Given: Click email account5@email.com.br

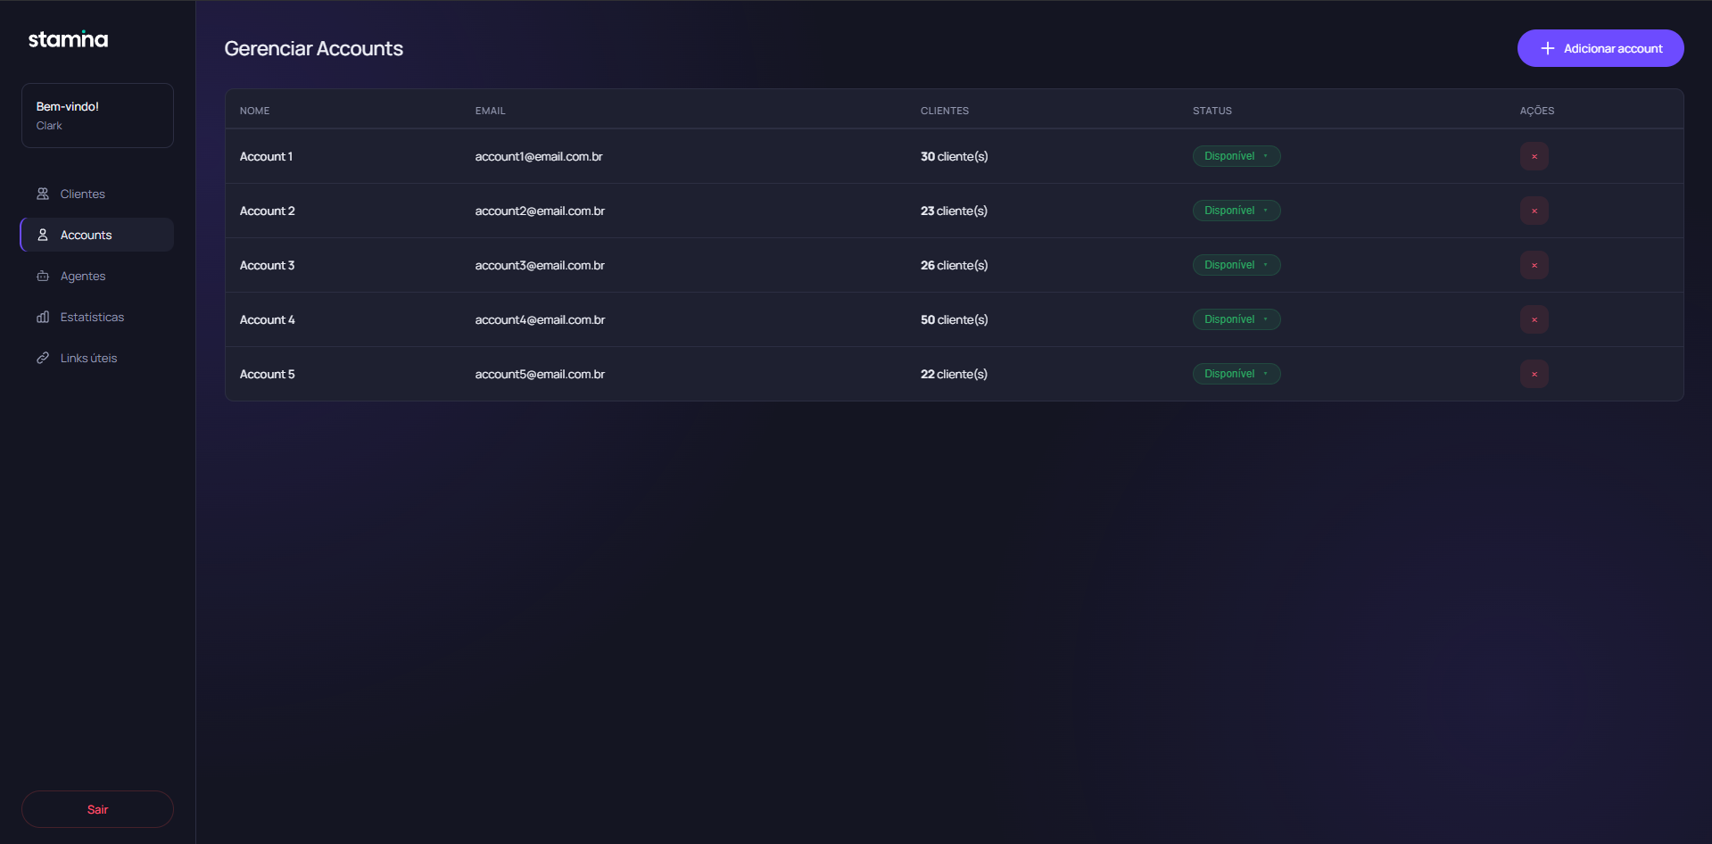Looking at the screenshot, I should click(x=540, y=374).
